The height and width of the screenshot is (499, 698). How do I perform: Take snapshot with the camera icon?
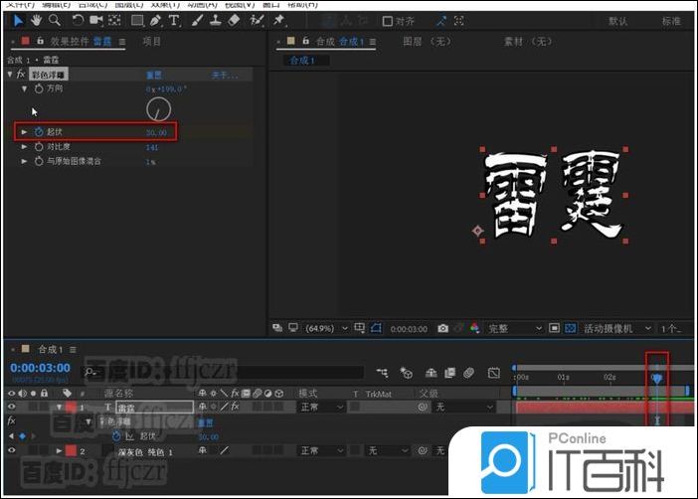(x=442, y=328)
